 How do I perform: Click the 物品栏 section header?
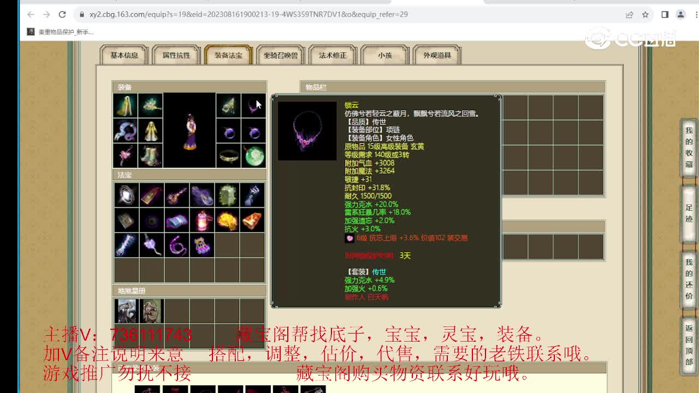coord(452,87)
